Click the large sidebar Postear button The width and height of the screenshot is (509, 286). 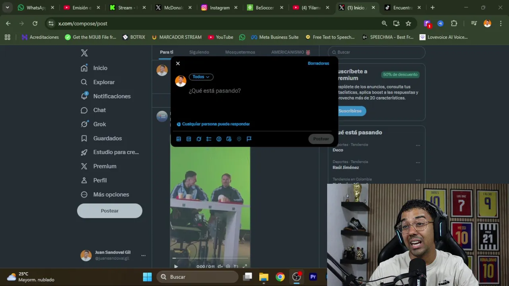click(110, 211)
